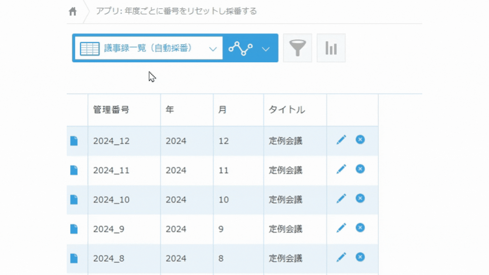Edit the 2024_8 record with pencil

[341, 257]
